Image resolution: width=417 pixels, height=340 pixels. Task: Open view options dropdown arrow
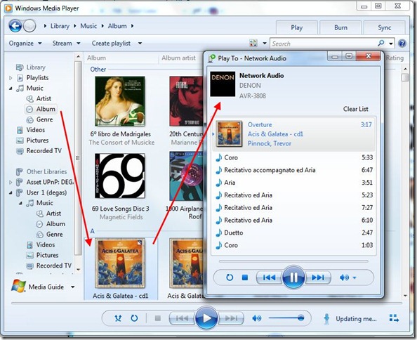[265, 43]
